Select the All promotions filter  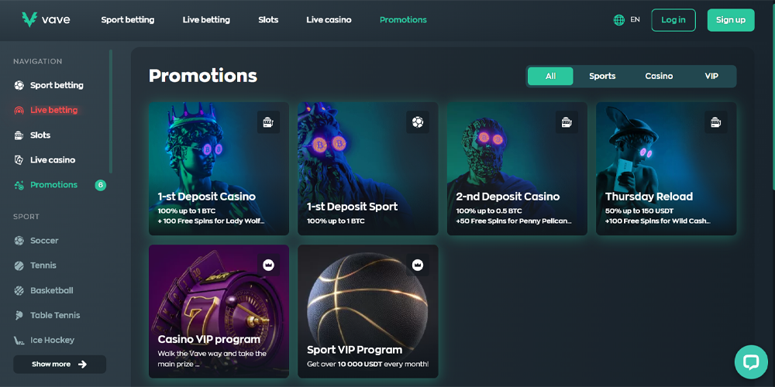[550, 76]
